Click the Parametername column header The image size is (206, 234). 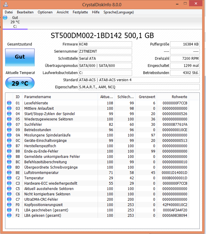click(60, 97)
